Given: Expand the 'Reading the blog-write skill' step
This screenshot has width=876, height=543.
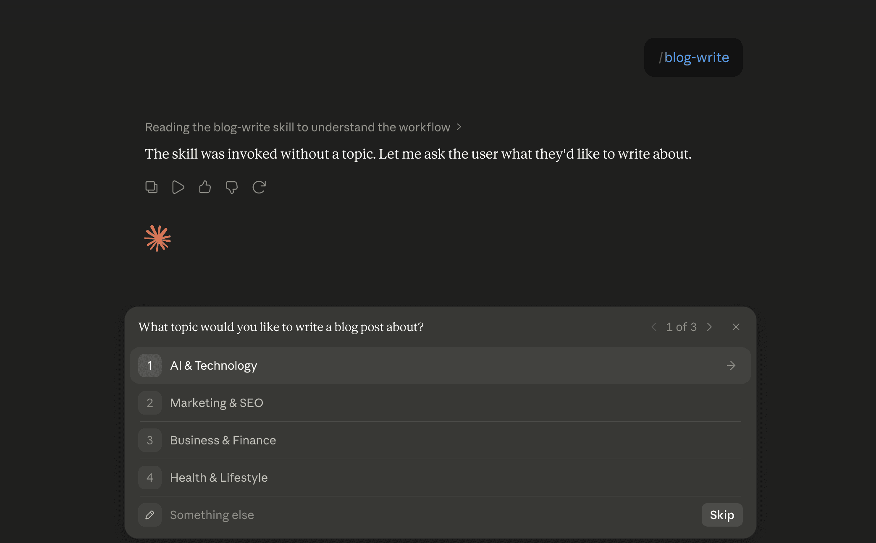Looking at the screenshot, I should 303,127.
